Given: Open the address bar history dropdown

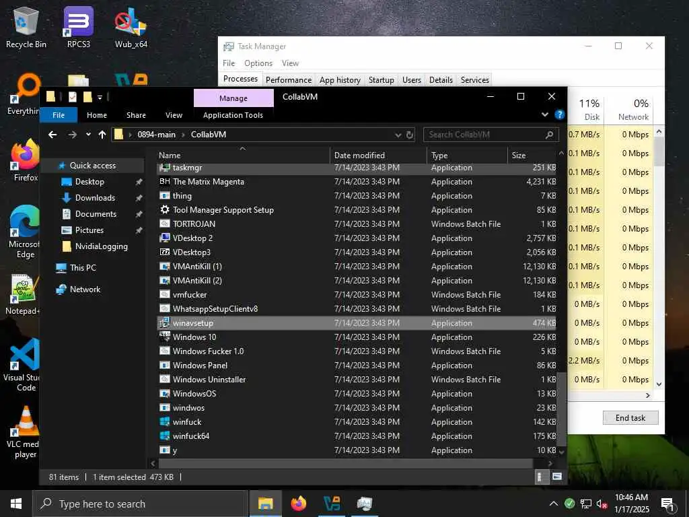Looking at the screenshot, I should coord(398,135).
